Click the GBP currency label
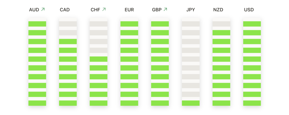Screen dimensions: 289x115 pos(157,10)
